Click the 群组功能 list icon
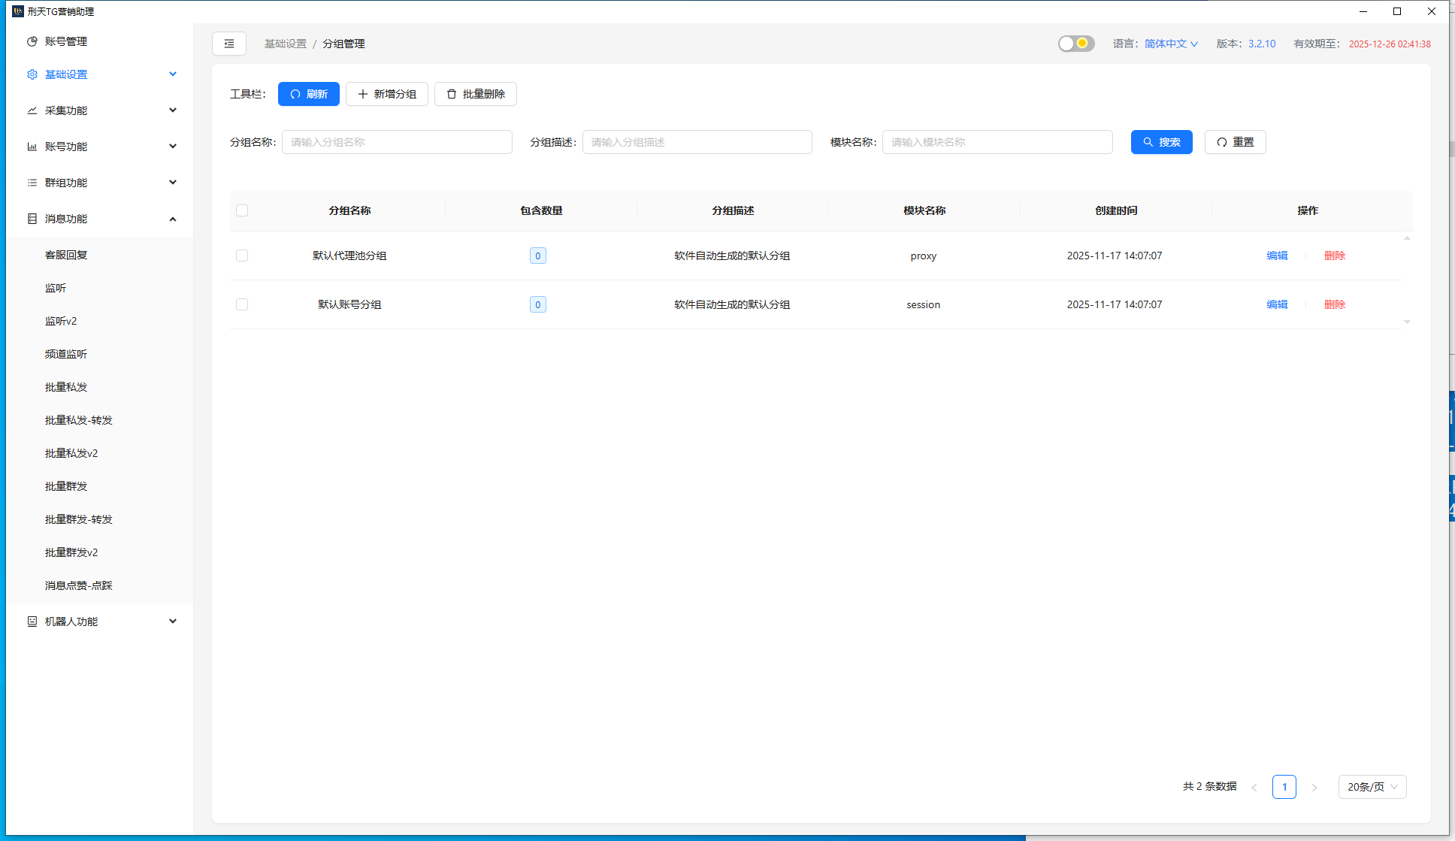 tap(32, 182)
